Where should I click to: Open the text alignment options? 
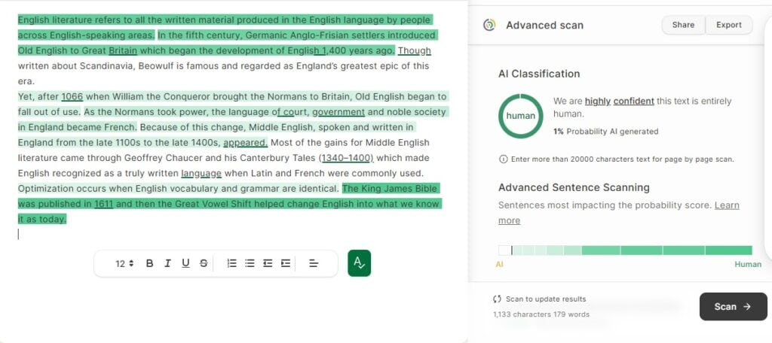[x=313, y=263]
